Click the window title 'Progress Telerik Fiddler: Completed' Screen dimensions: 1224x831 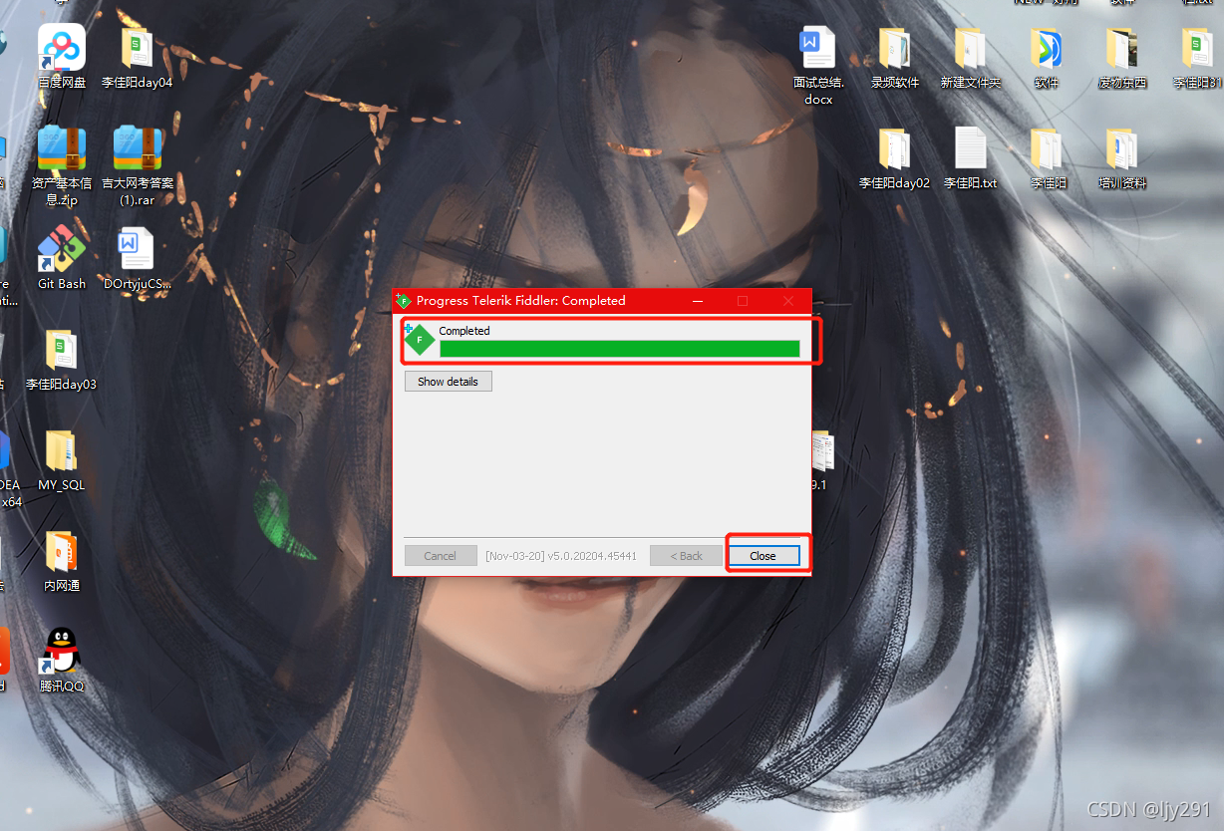click(521, 300)
